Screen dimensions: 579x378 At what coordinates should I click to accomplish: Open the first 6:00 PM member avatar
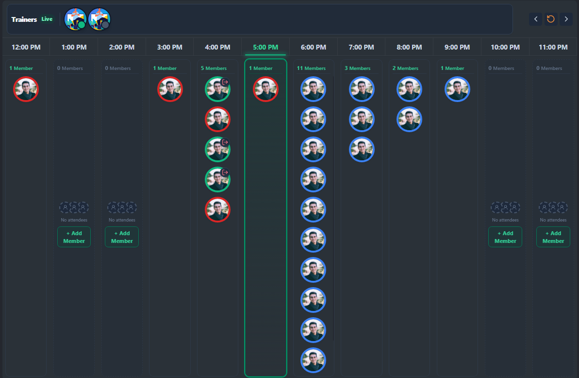point(313,89)
